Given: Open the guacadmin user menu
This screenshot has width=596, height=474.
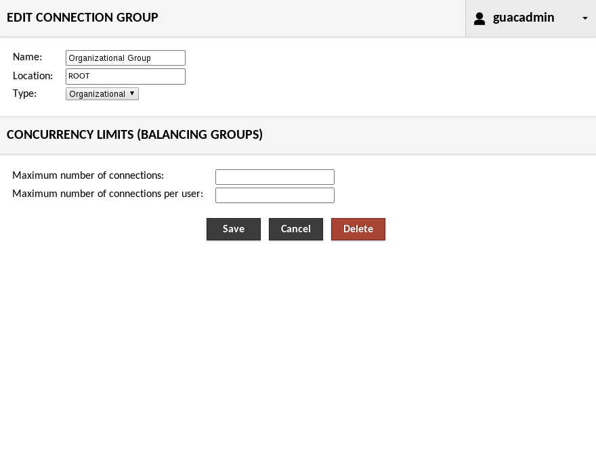Looking at the screenshot, I should coord(523,18).
